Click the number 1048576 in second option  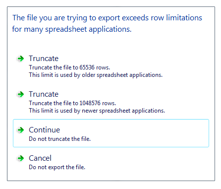point(90,103)
